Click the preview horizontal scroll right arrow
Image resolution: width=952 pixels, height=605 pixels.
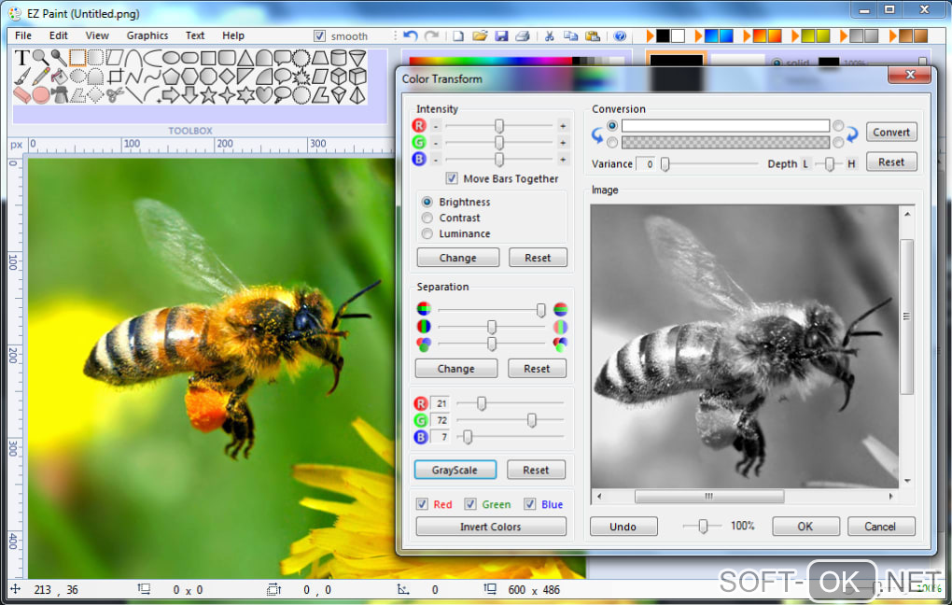pos(890,497)
